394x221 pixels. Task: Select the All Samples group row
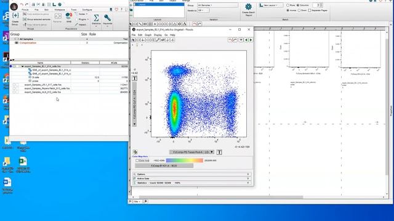[69, 39]
